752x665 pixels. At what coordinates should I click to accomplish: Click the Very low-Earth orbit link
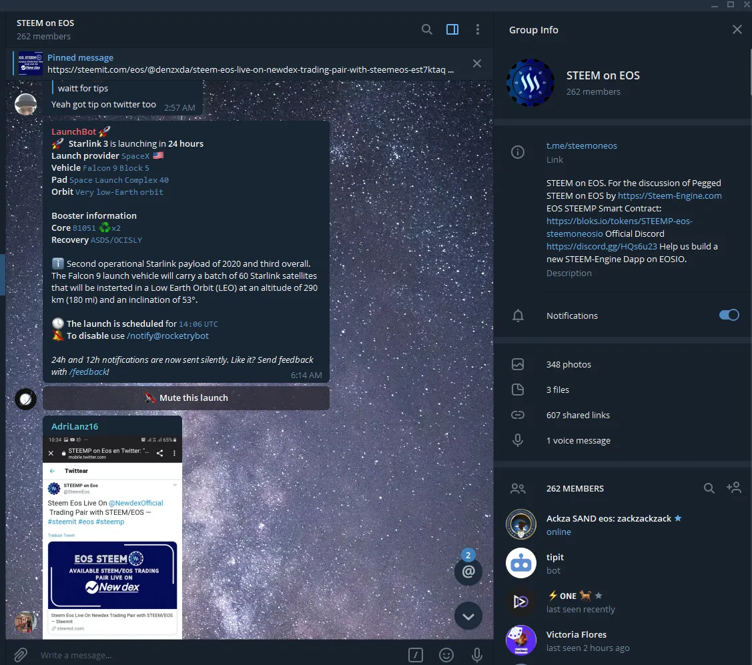tap(119, 192)
